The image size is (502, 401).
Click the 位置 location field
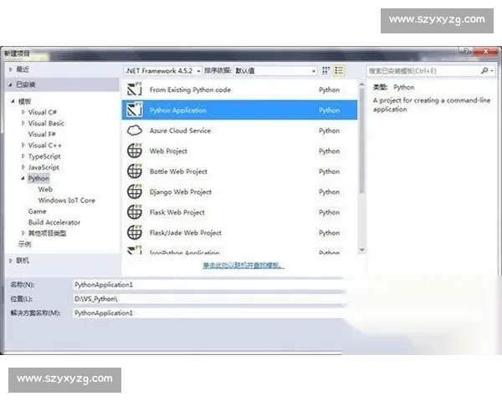coord(208,299)
